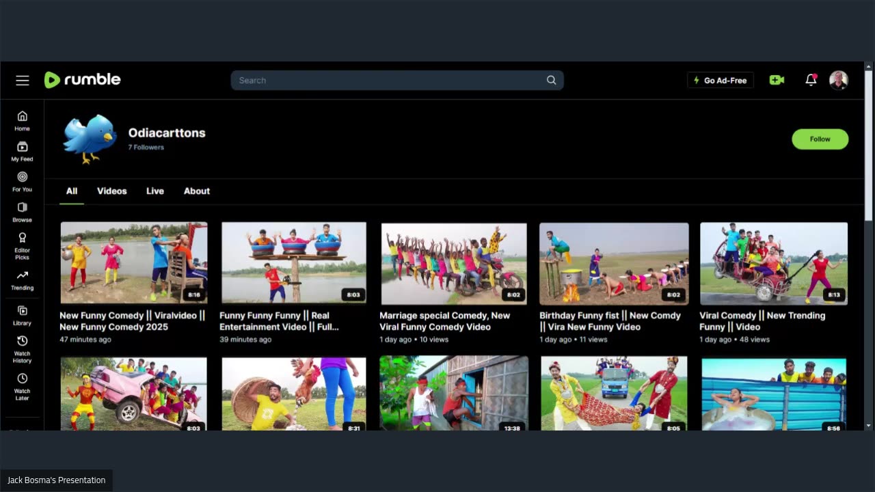Click the Jack Bosma's Presentation label
This screenshot has height=492, width=875.
pyautogui.click(x=57, y=480)
